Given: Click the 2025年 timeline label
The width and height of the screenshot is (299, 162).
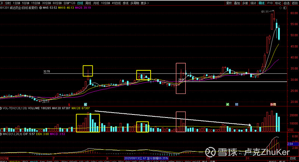Looking at the screenshot, I should [x=4, y=158].
